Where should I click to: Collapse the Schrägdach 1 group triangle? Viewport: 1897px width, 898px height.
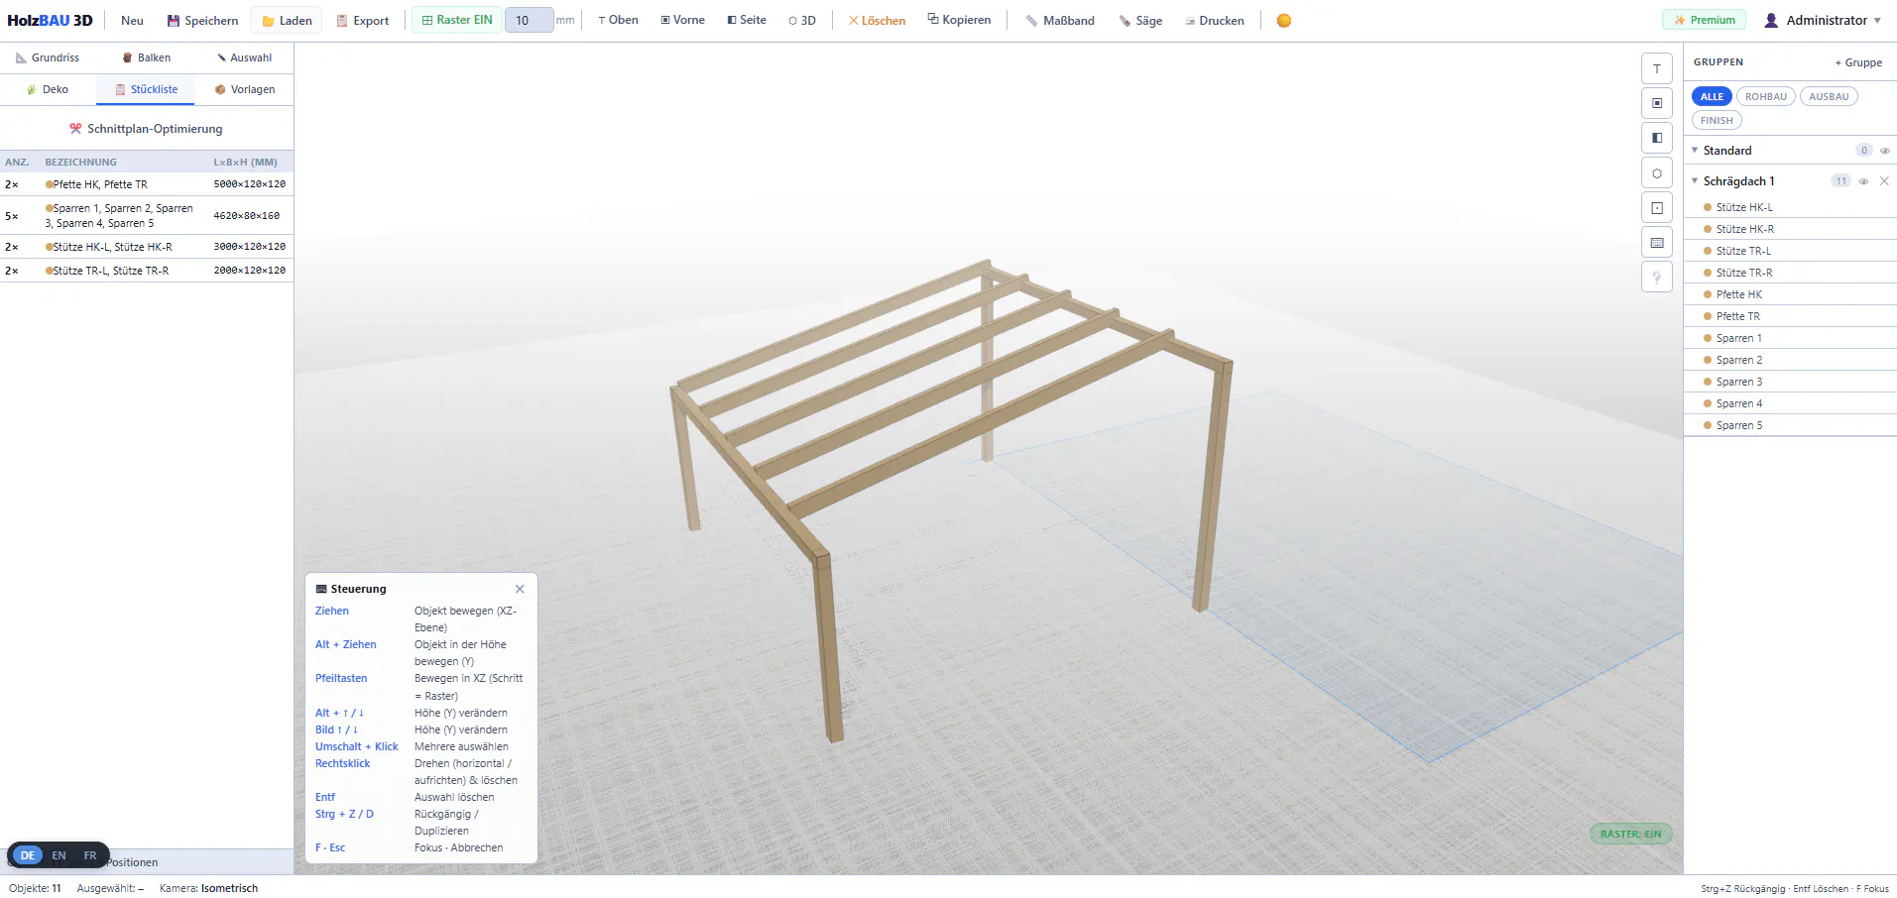(x=1695, y=181)
